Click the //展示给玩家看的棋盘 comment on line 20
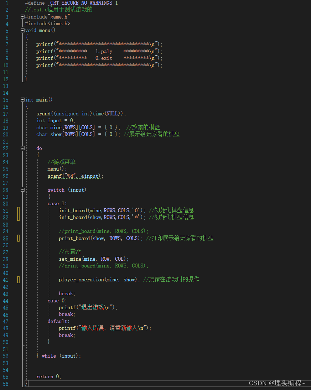The height and width of the screenshot is (390, 311). pyautogui.click(x=151, y=134)
